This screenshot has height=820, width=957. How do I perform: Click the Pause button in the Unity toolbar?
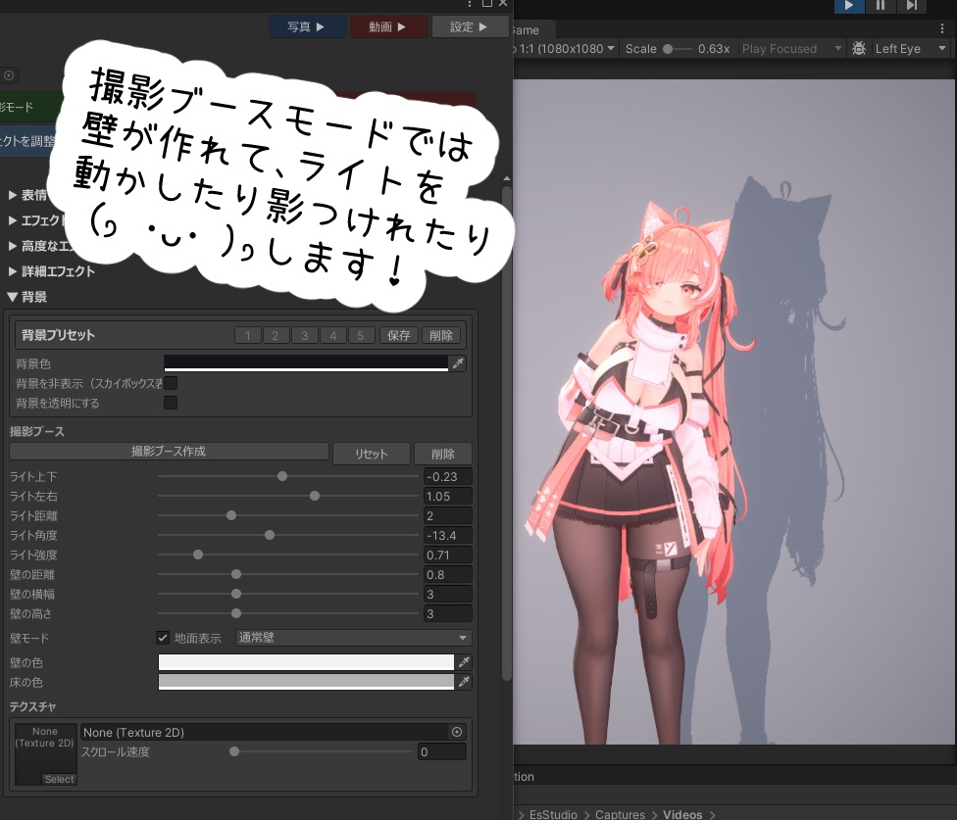(880, 6)
